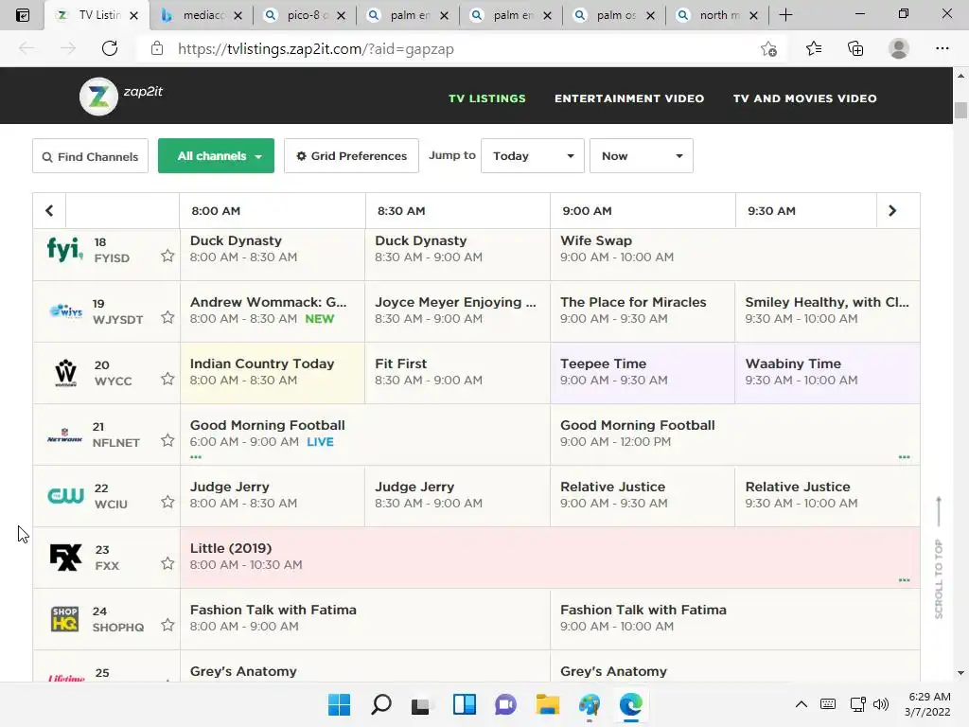The image size is (969, 727).
Task: Open the Today date dropdown
Action: [x=532, y=156]
